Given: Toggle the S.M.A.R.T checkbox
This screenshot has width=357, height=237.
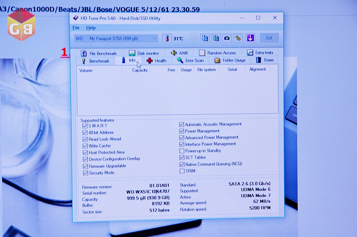Looking at the screenshot, I should click(85, 126).
